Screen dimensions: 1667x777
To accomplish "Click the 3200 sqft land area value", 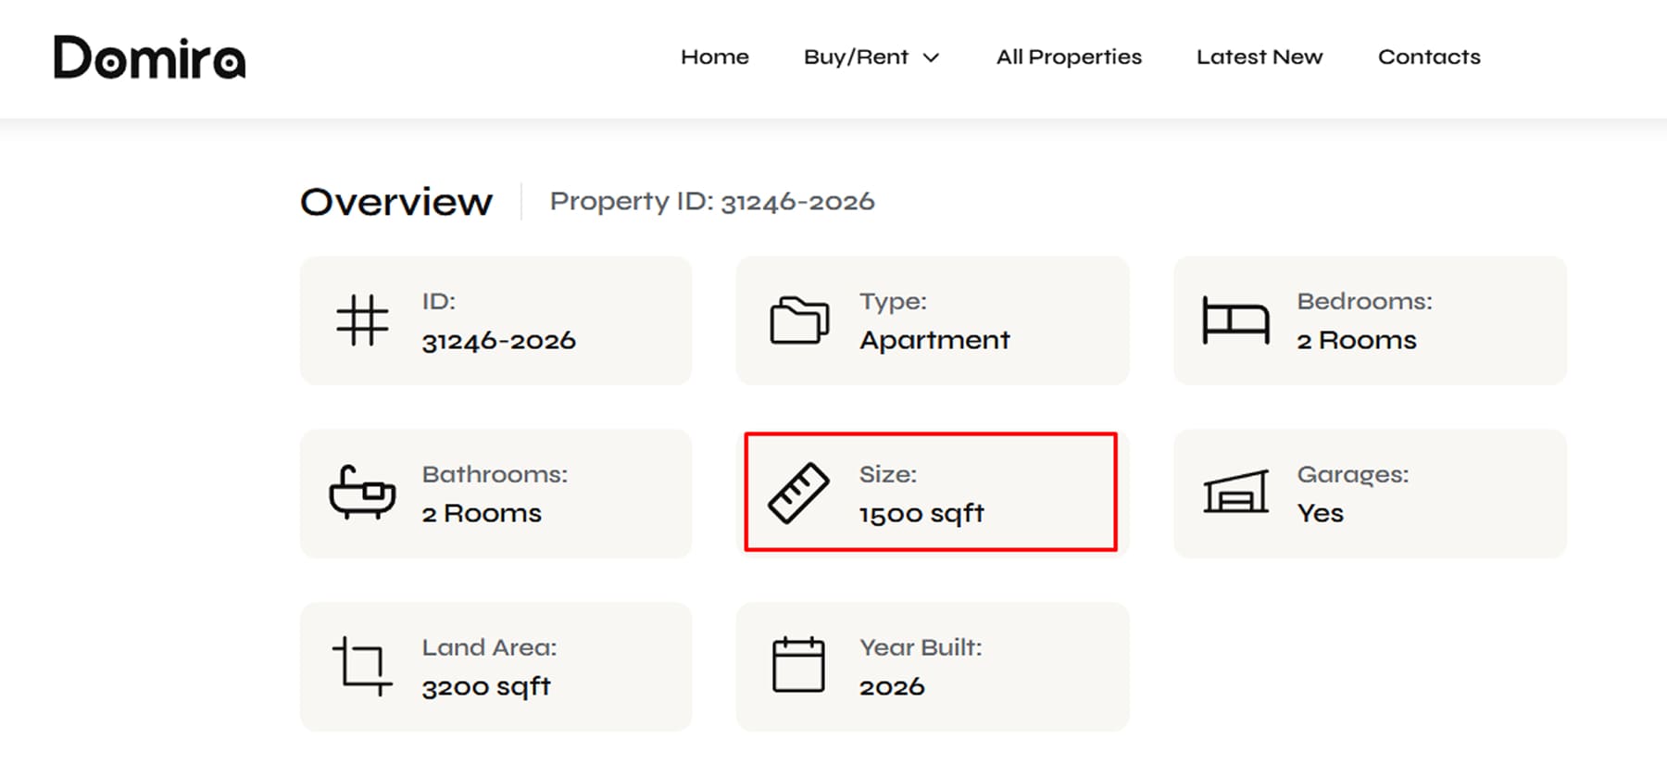I will (486, 687).
